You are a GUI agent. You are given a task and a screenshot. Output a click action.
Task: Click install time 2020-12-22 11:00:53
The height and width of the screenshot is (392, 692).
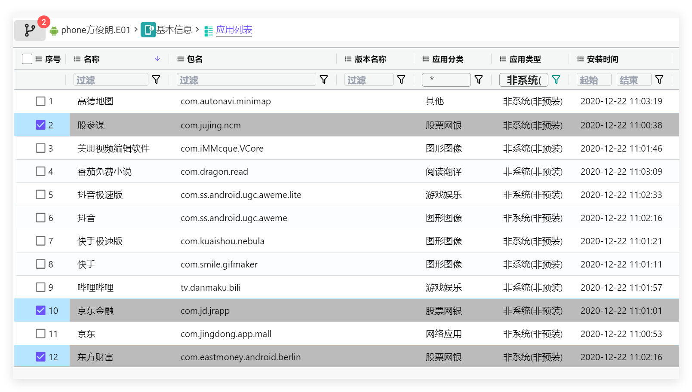[621, 334]
